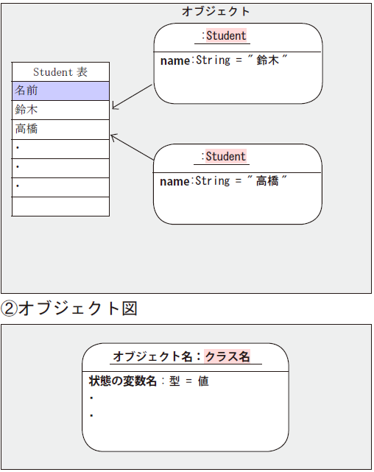Click name:String = "鈴木" attribute text
This screenshot has width=374, height=472.
click(224, 60)
